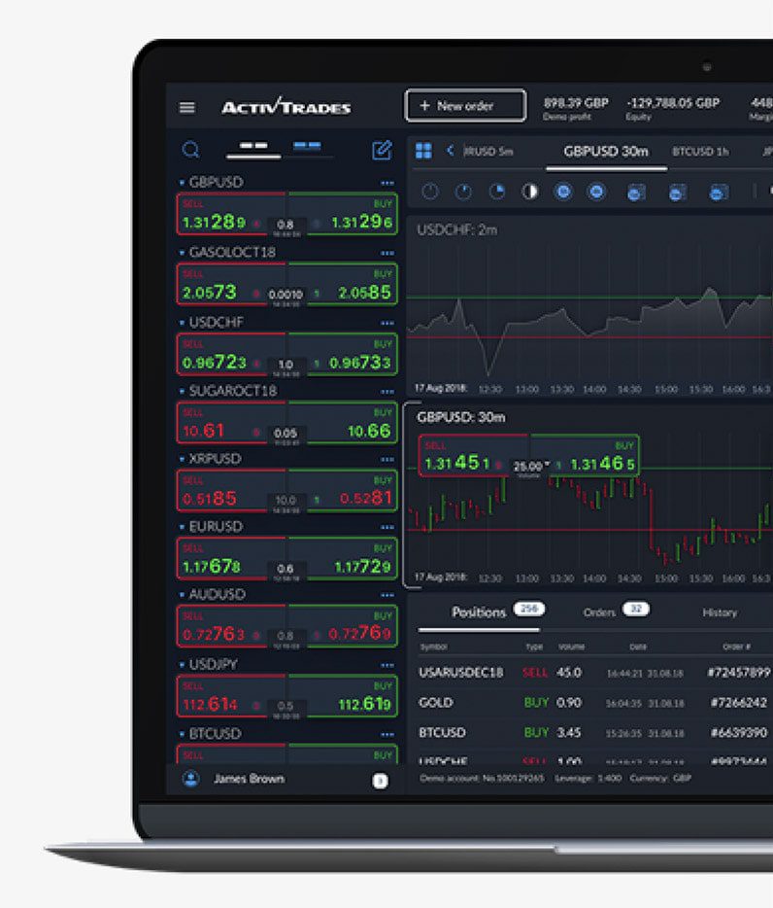Sell SUGAROCT18 at 10.61
This screenshot has width=773, height=908.
click(231, 423)
